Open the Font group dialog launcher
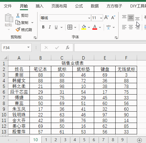The width and height of the screenshot is (146, 143). click(116, 38)
